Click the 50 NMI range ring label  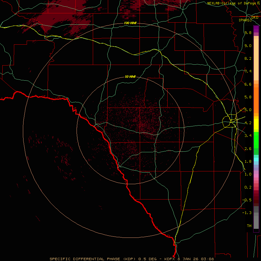(x=130, y=77)
